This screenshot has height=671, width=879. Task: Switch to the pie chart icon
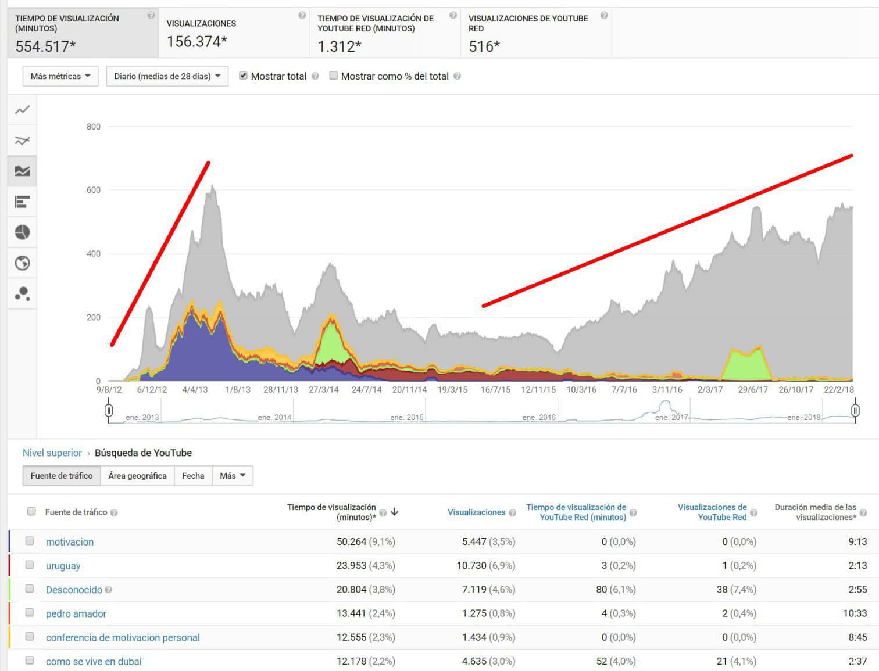(22, 232)
